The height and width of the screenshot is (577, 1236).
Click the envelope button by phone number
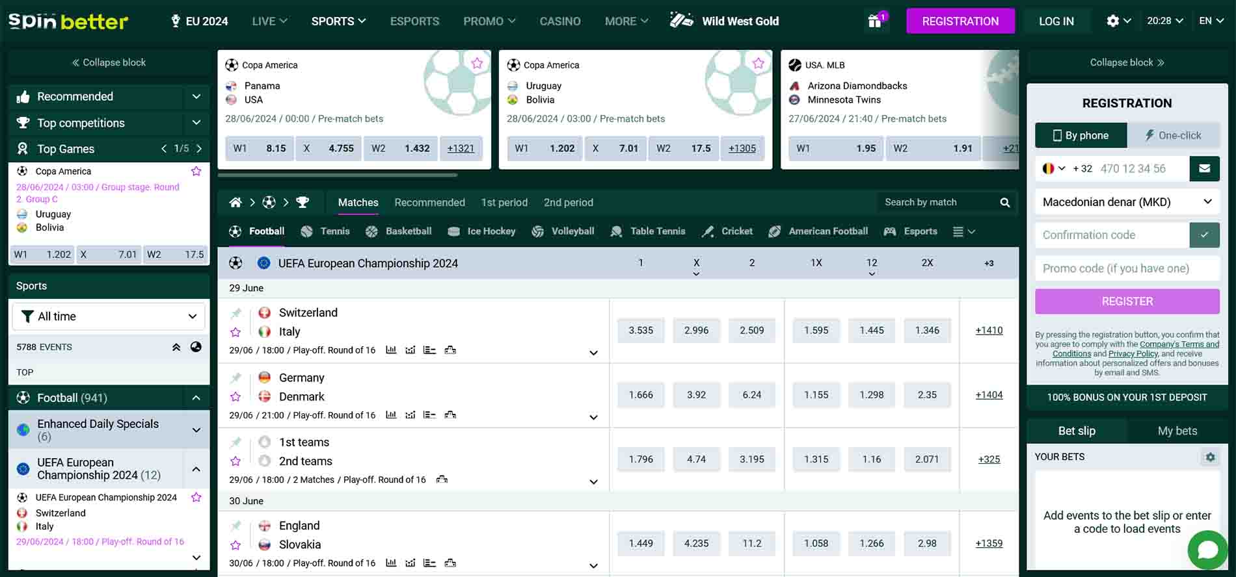coord(1205,168)
